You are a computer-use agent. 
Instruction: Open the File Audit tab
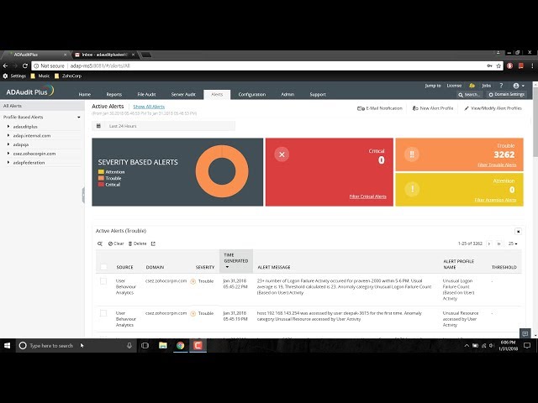[146, 94]
